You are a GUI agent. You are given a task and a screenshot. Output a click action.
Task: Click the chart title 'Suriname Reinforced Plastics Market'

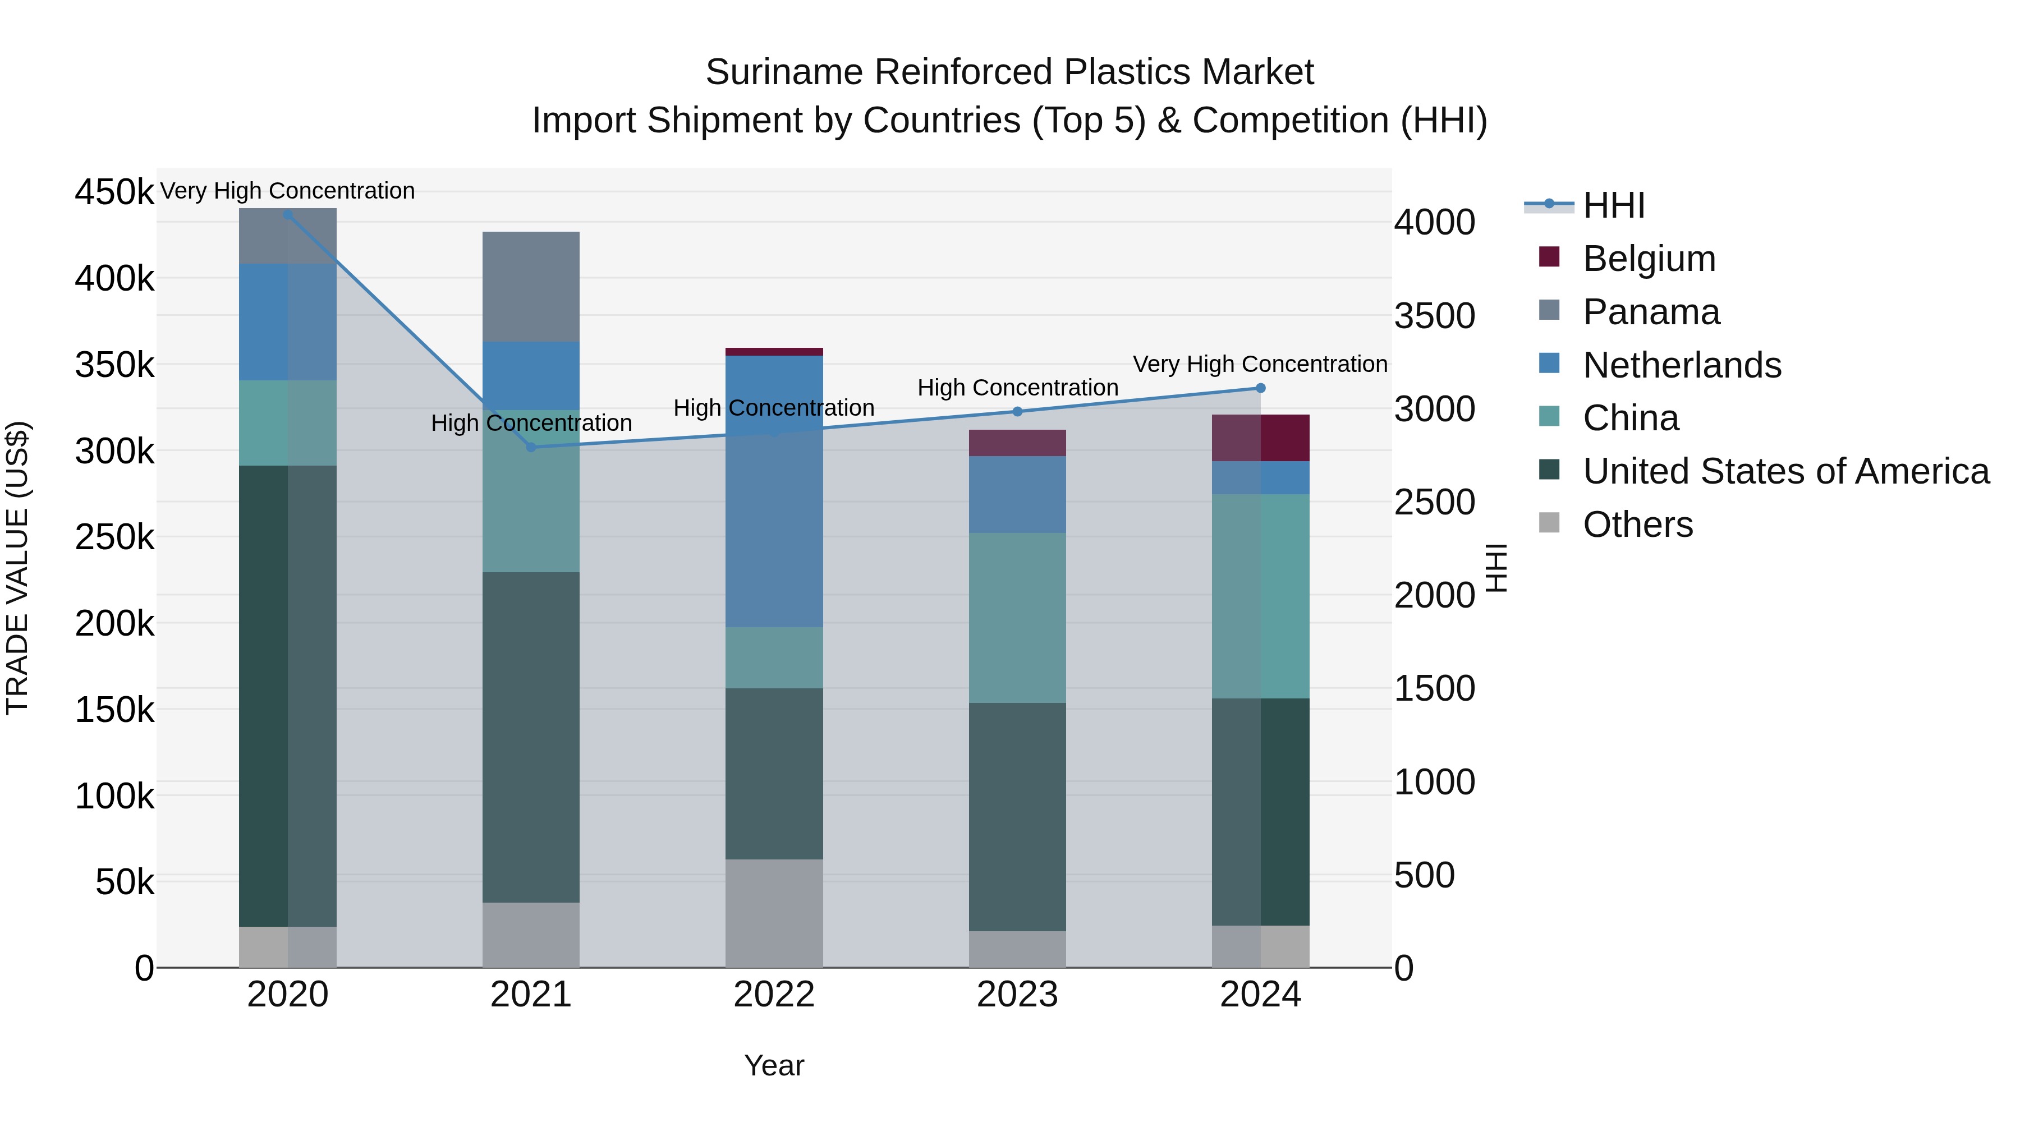[1009, 72]
